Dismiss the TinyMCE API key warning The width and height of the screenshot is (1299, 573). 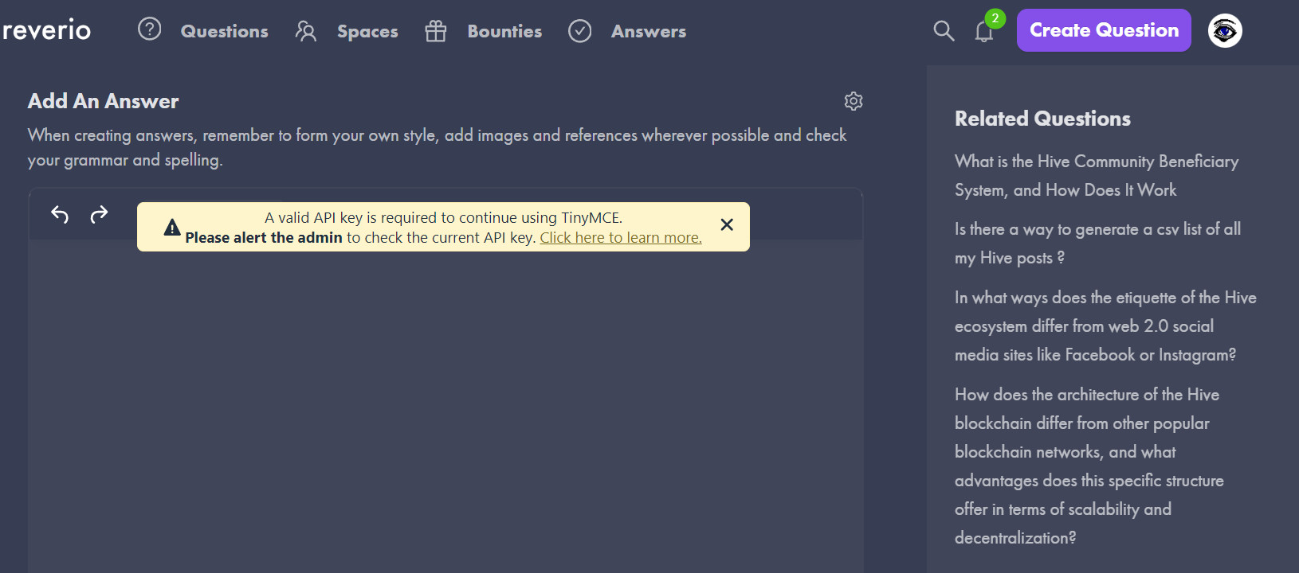tap(727, 225)
